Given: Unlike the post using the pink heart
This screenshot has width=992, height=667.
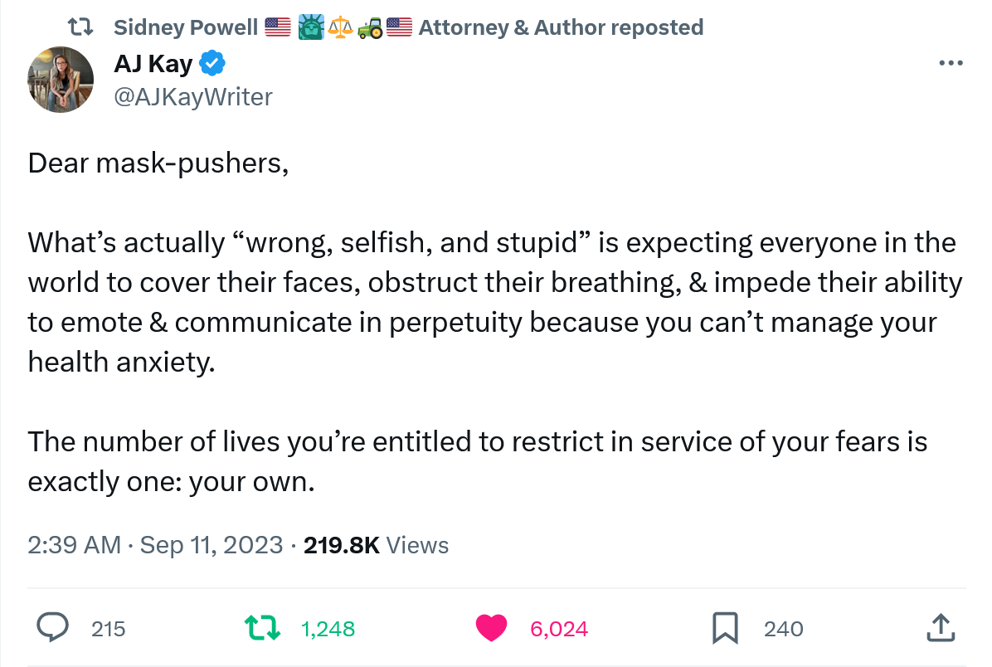Looking at the screenshot, I should (x=491, y=628).
